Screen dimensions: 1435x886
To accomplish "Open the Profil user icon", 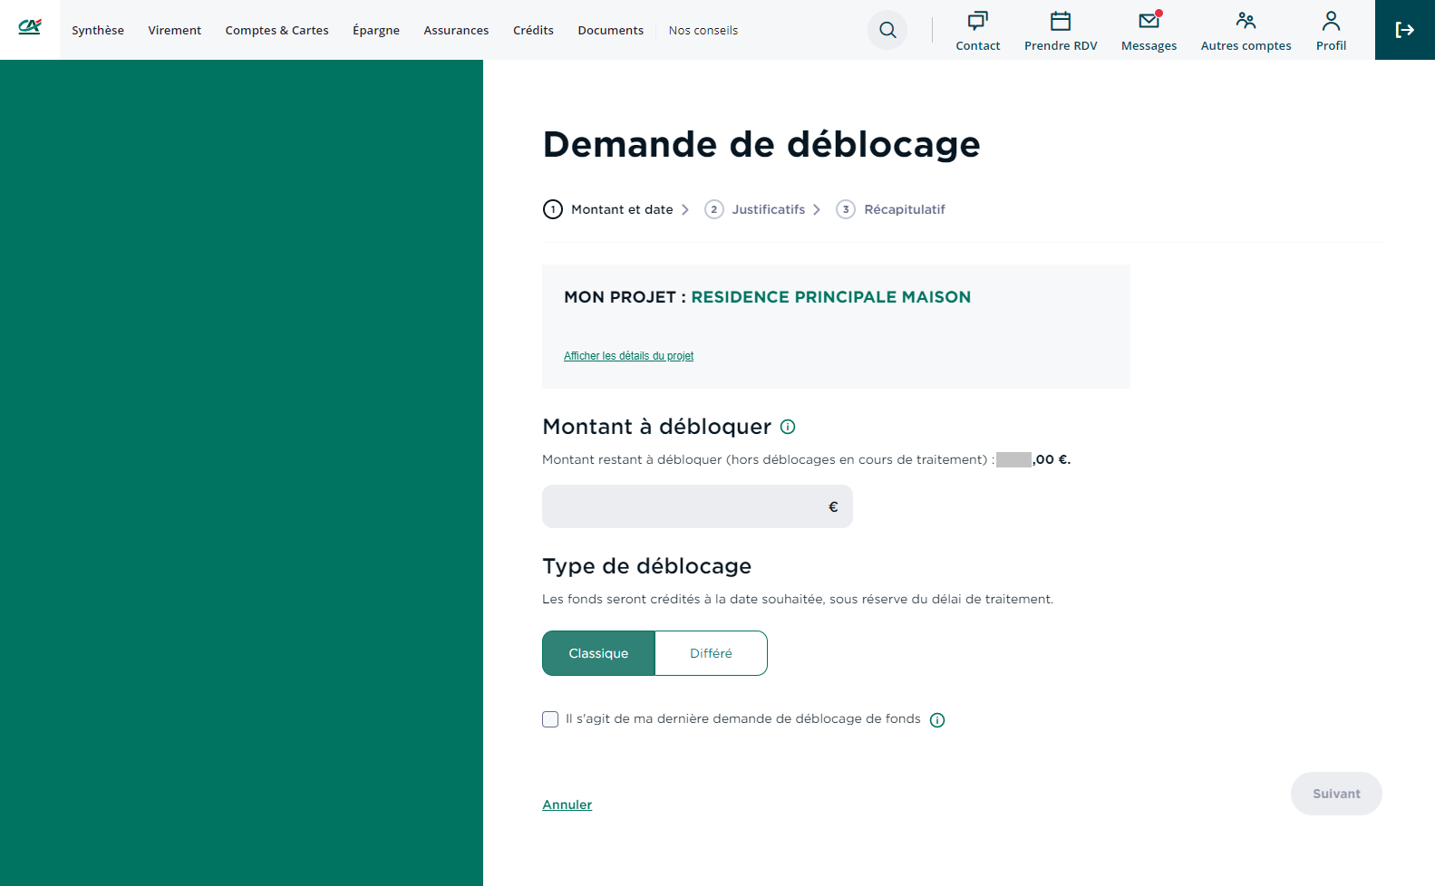I will (x=1331, y=22).
